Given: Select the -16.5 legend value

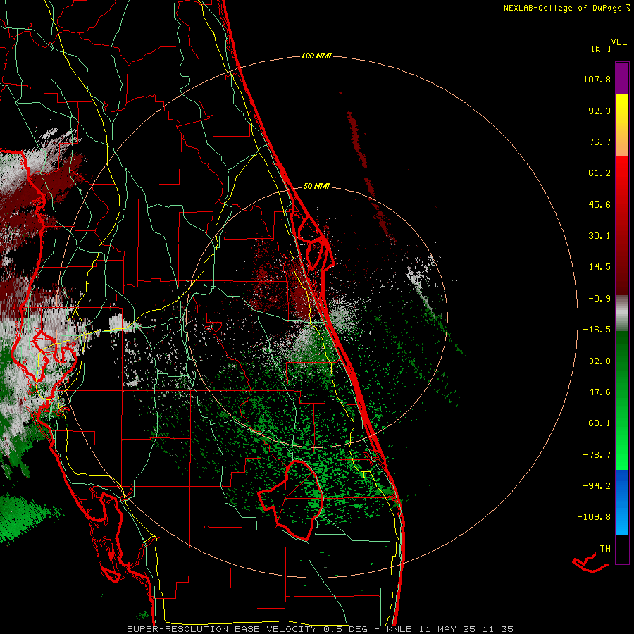Looking at the screenshot, I should click(597, 330).
